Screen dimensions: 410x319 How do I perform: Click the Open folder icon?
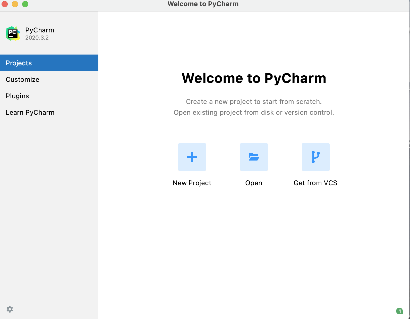(x=254, y=157)
